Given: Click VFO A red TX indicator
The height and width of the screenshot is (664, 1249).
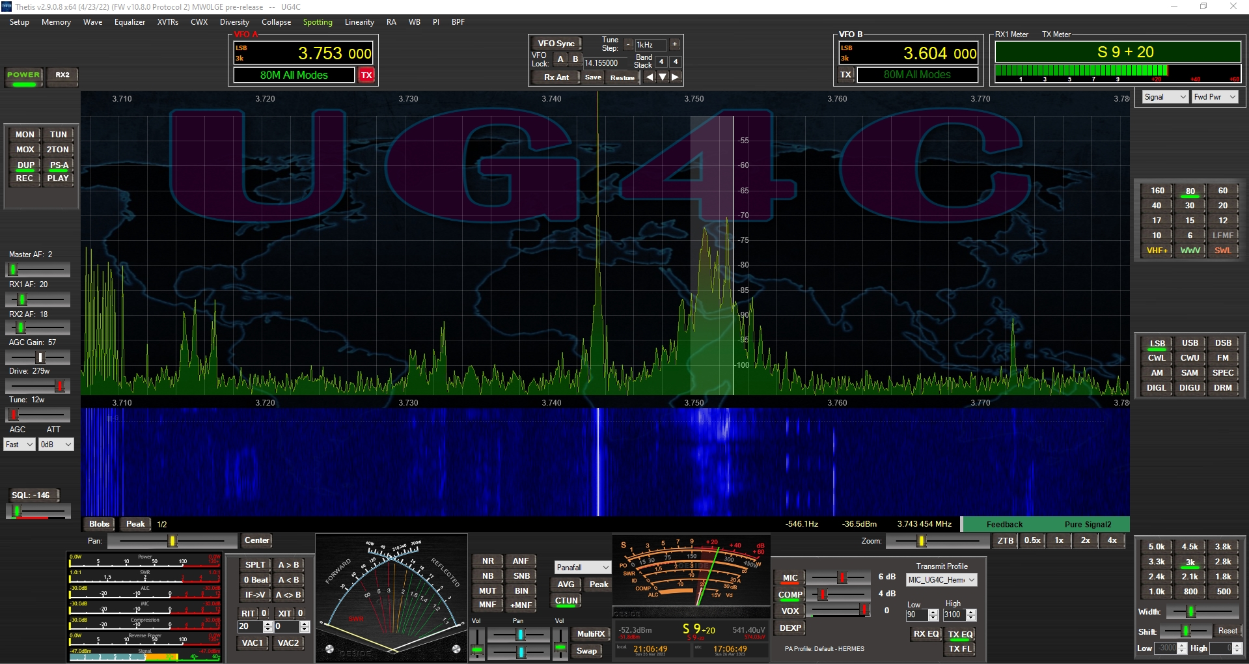Looking at the screenshot, I should (x=366, y=75).
